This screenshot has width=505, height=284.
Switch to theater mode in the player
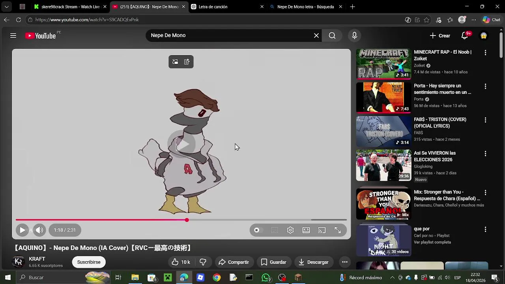pos(306,230)
